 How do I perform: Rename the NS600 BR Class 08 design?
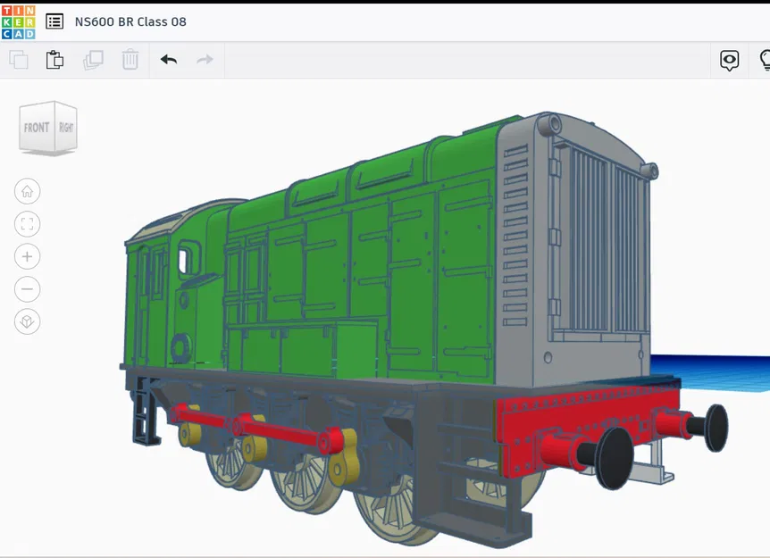tap(131, 21)
